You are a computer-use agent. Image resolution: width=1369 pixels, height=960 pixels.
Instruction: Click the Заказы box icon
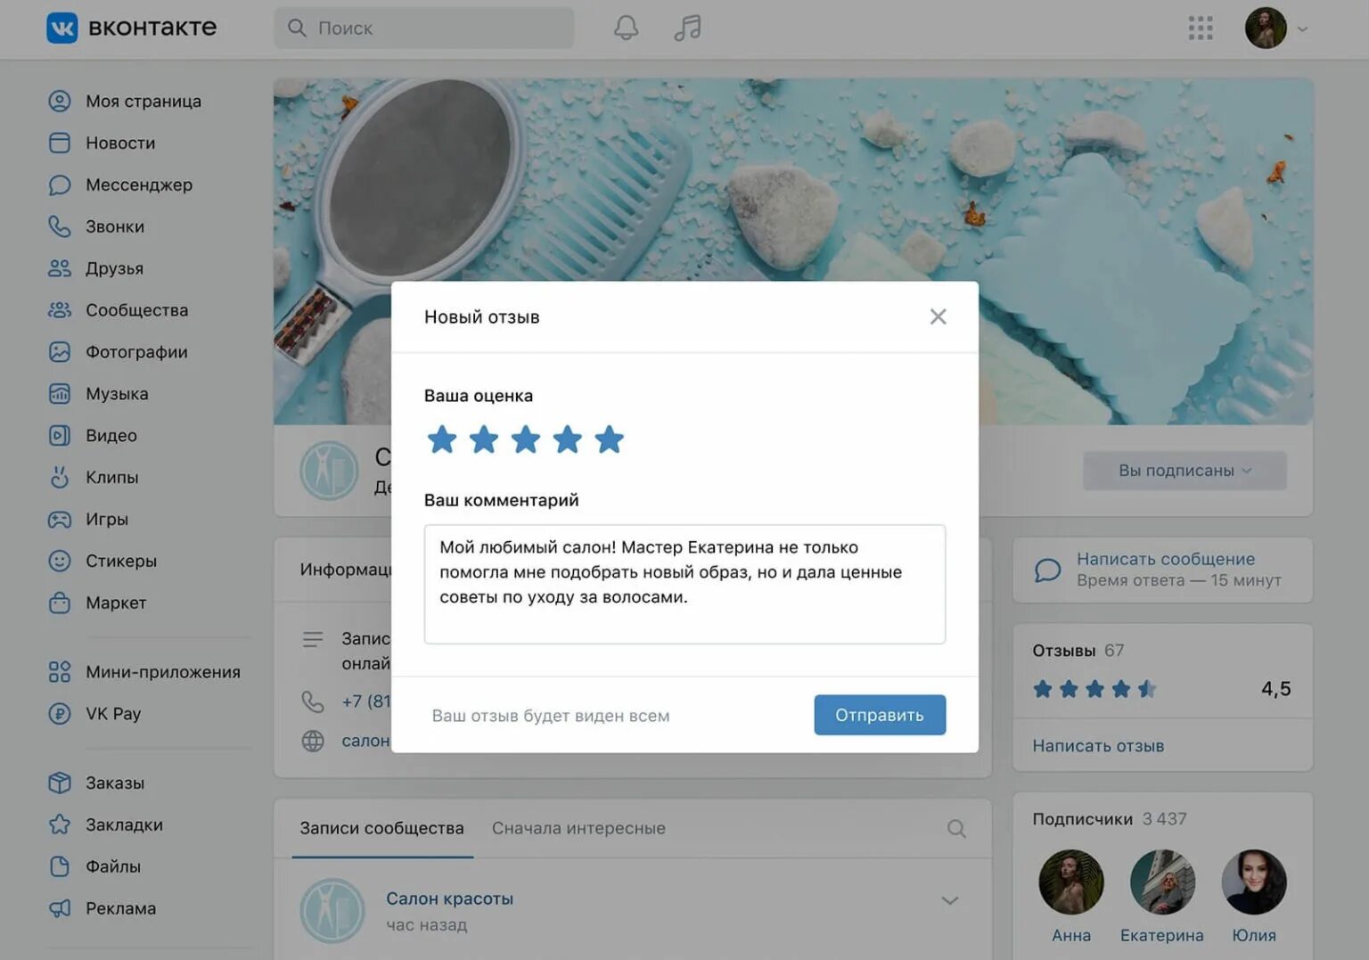coord(60,784)
